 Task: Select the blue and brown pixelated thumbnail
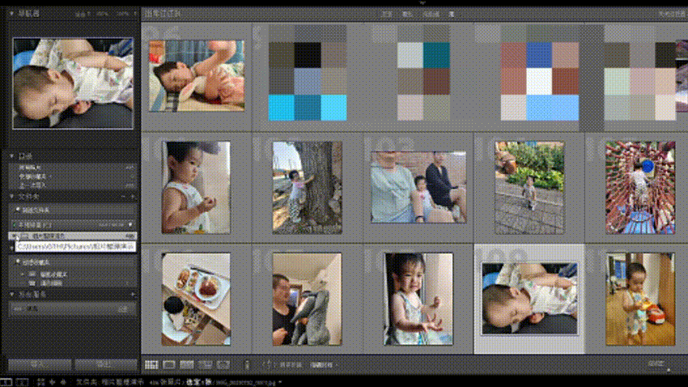click(307, 81)
